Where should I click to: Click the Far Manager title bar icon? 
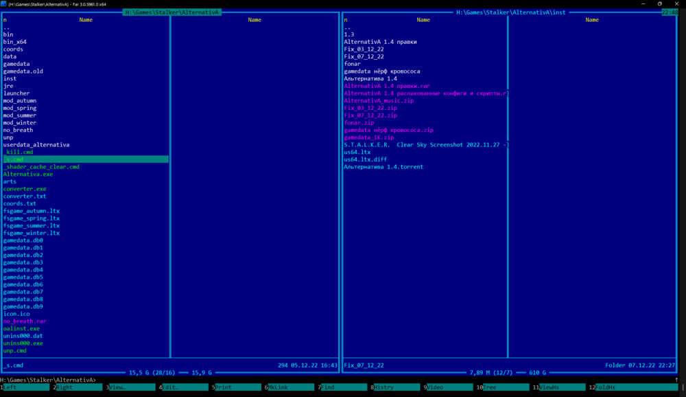click(x=4, y=3)
